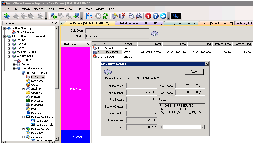253x143 pixels.
Task: Expand the LABTEX domain node
Action: click(x=9, y=48)
